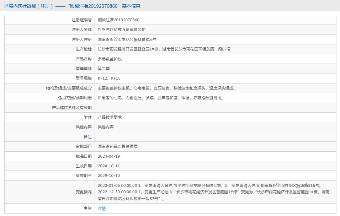Click the 批准日期 label
This screenshot has width=340, height=216.
tap(84, 156)
